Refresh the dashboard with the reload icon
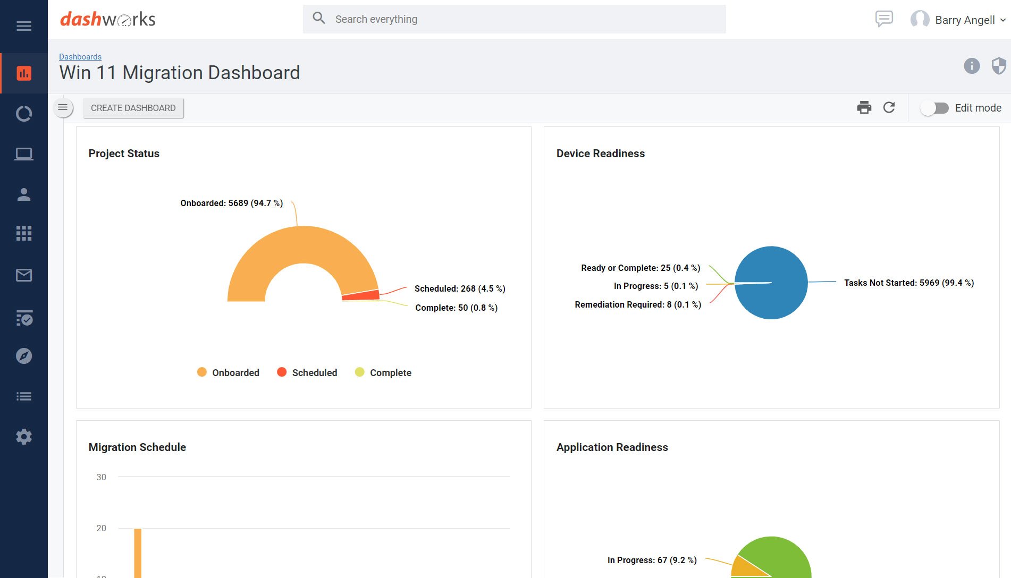Screen dimensions: 1011x578 [889, 107]
